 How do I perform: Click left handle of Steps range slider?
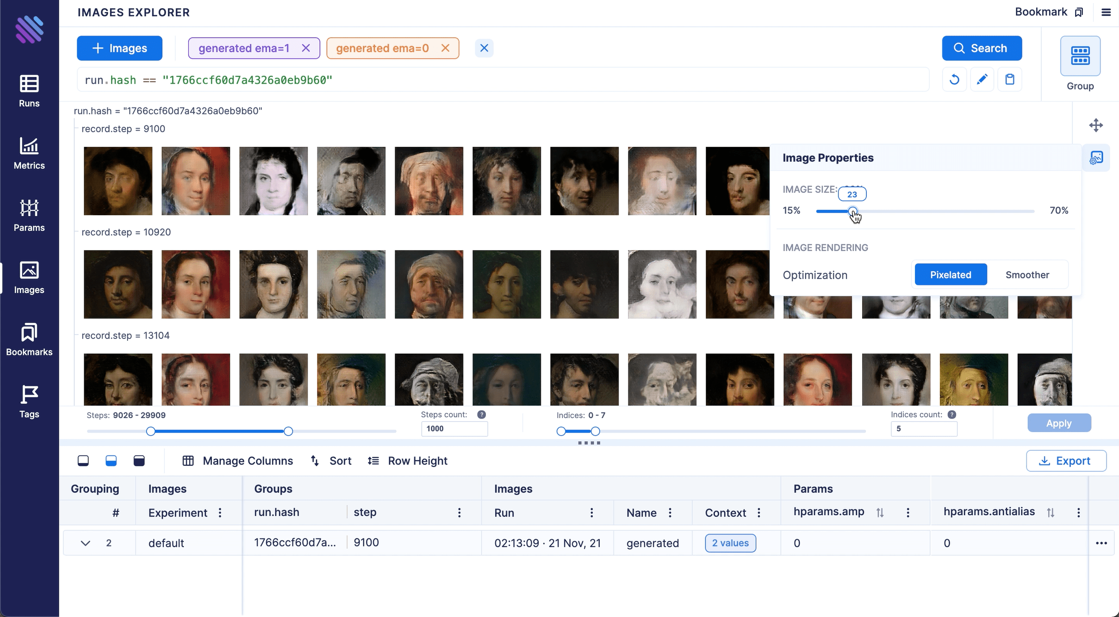click(151, 431)
